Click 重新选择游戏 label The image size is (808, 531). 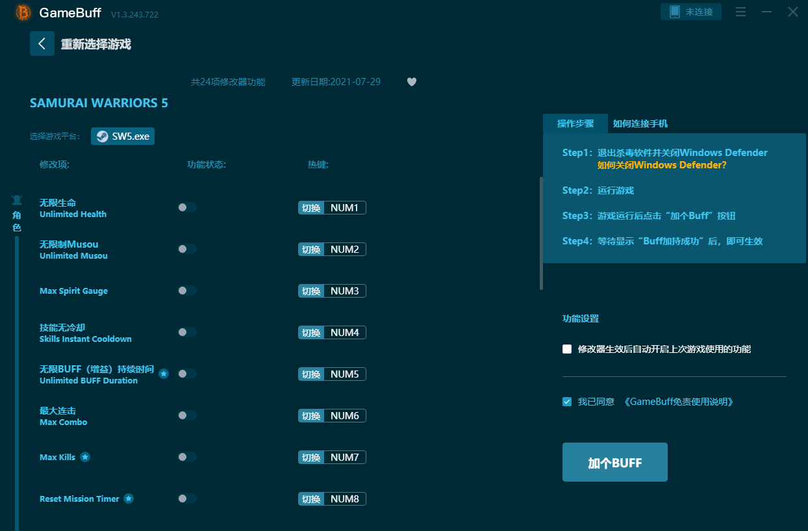tap(96, 44)
